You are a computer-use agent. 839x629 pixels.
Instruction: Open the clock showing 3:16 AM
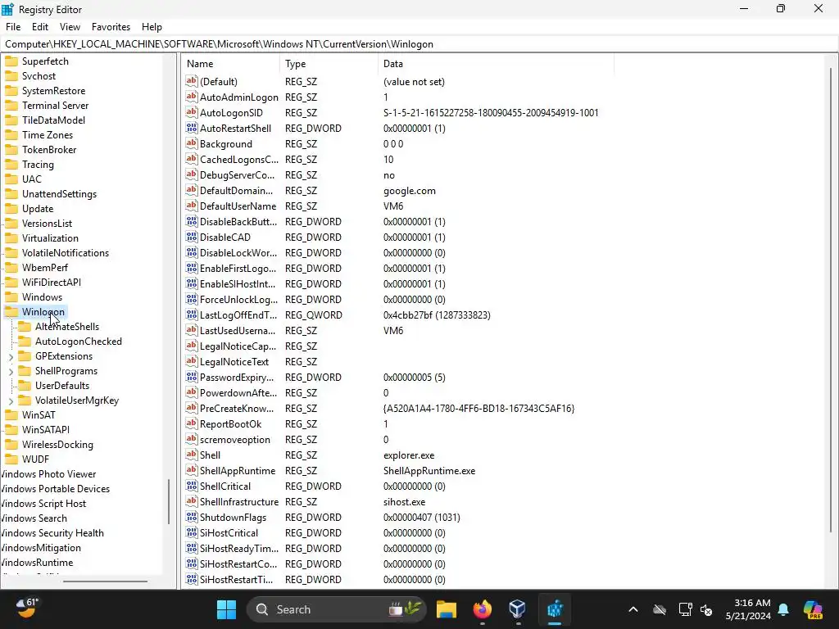[x=747, y=609]
